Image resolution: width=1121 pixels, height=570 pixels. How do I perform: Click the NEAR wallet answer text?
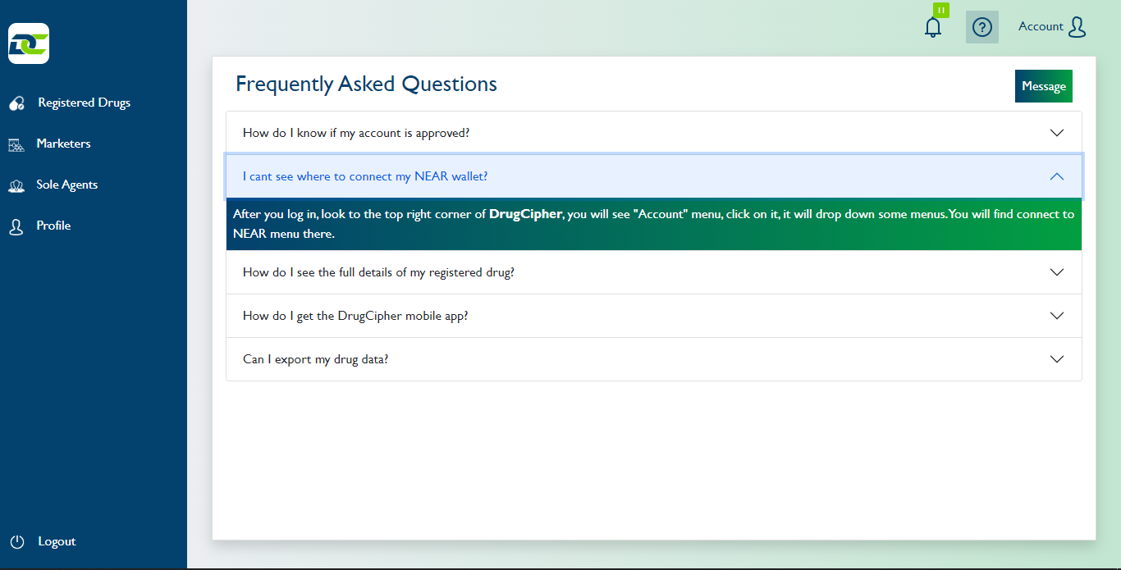(x=654, y=224)
